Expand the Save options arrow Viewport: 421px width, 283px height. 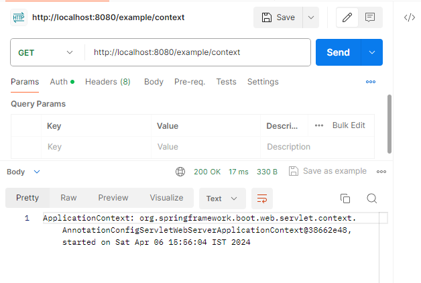click(310, 17)
